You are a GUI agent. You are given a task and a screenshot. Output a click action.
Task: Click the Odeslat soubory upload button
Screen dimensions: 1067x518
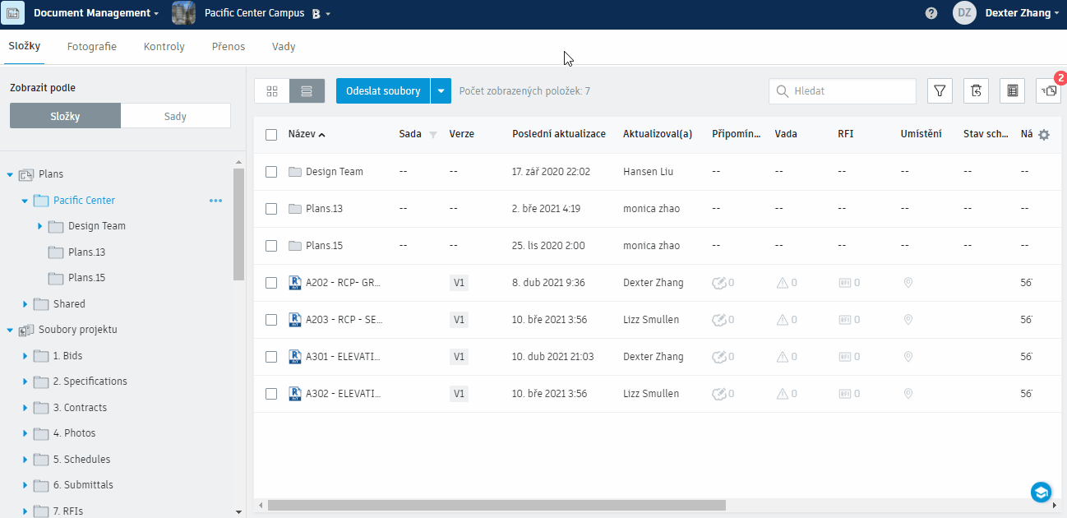click(x=383, y=91)
